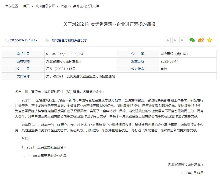Open 政府信息公开 breadcrumb link
This screenshot has width=220, height=180.
point(45,6)
